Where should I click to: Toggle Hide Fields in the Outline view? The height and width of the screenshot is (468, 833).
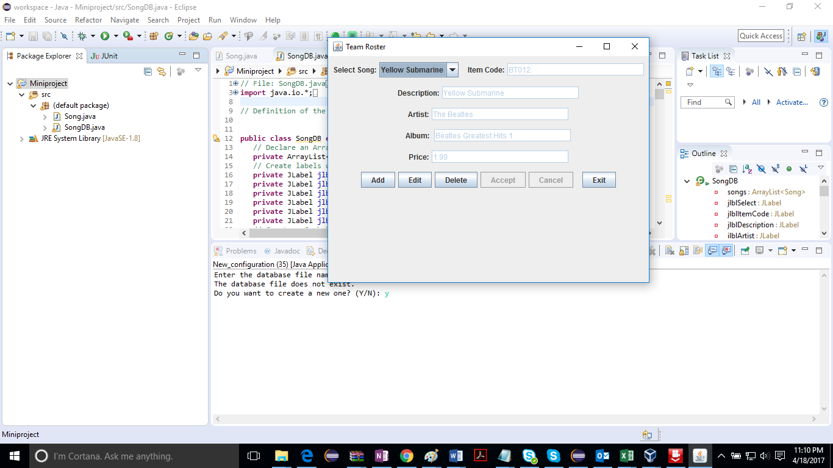(761, 169)
